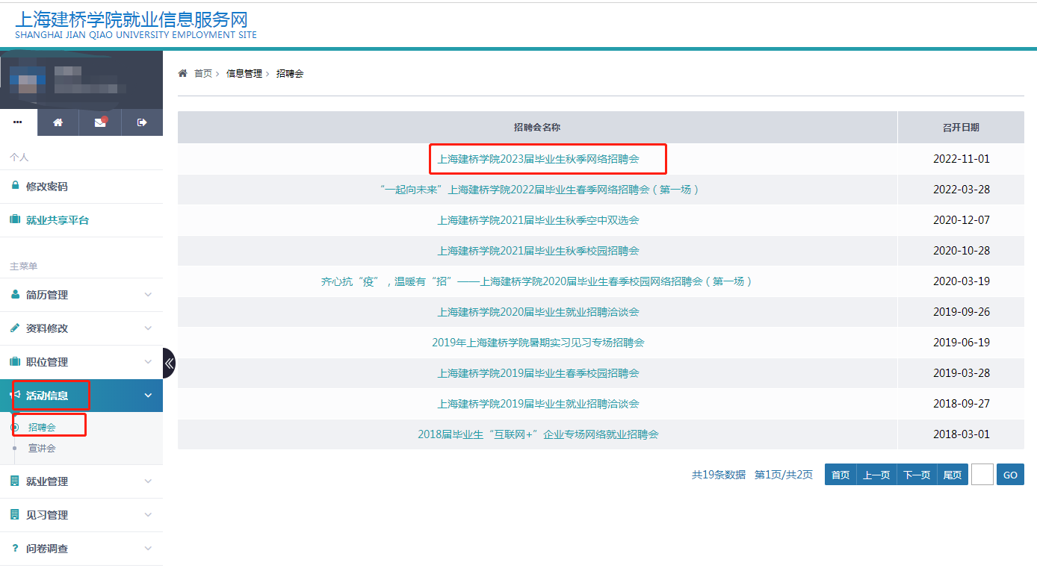Expand the 问卷调查 menu section
Screen dimensions: 1037x568
(x=82, y=548)
